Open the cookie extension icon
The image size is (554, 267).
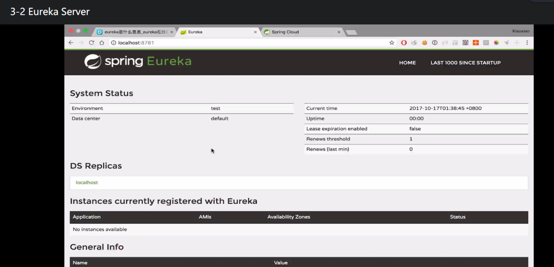click(424, 43)
